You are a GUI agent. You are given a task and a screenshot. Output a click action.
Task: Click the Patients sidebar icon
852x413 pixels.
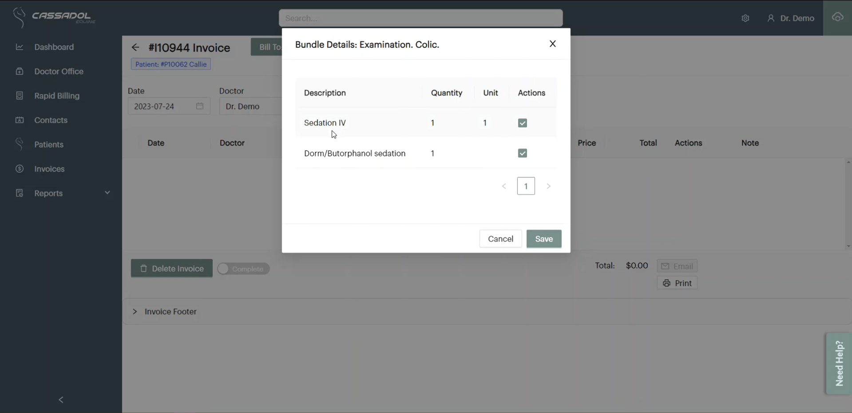[20, 144]
